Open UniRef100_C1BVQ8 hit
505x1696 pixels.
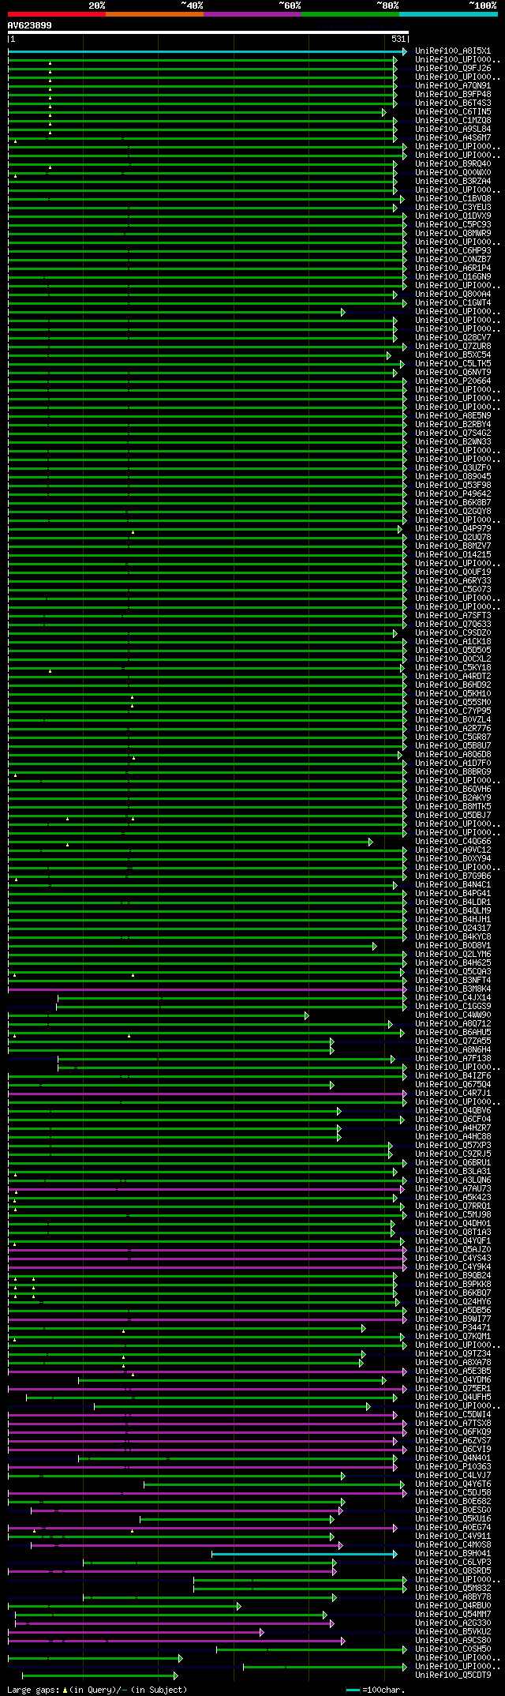point(453,199)
